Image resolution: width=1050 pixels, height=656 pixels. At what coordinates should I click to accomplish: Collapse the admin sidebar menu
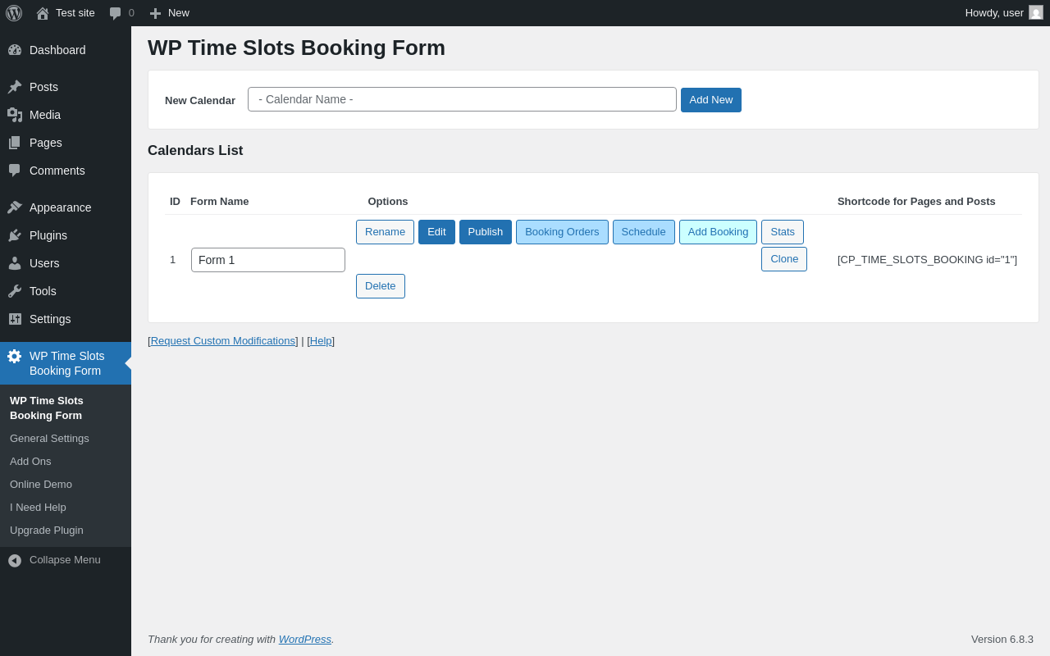pos(54,560)
